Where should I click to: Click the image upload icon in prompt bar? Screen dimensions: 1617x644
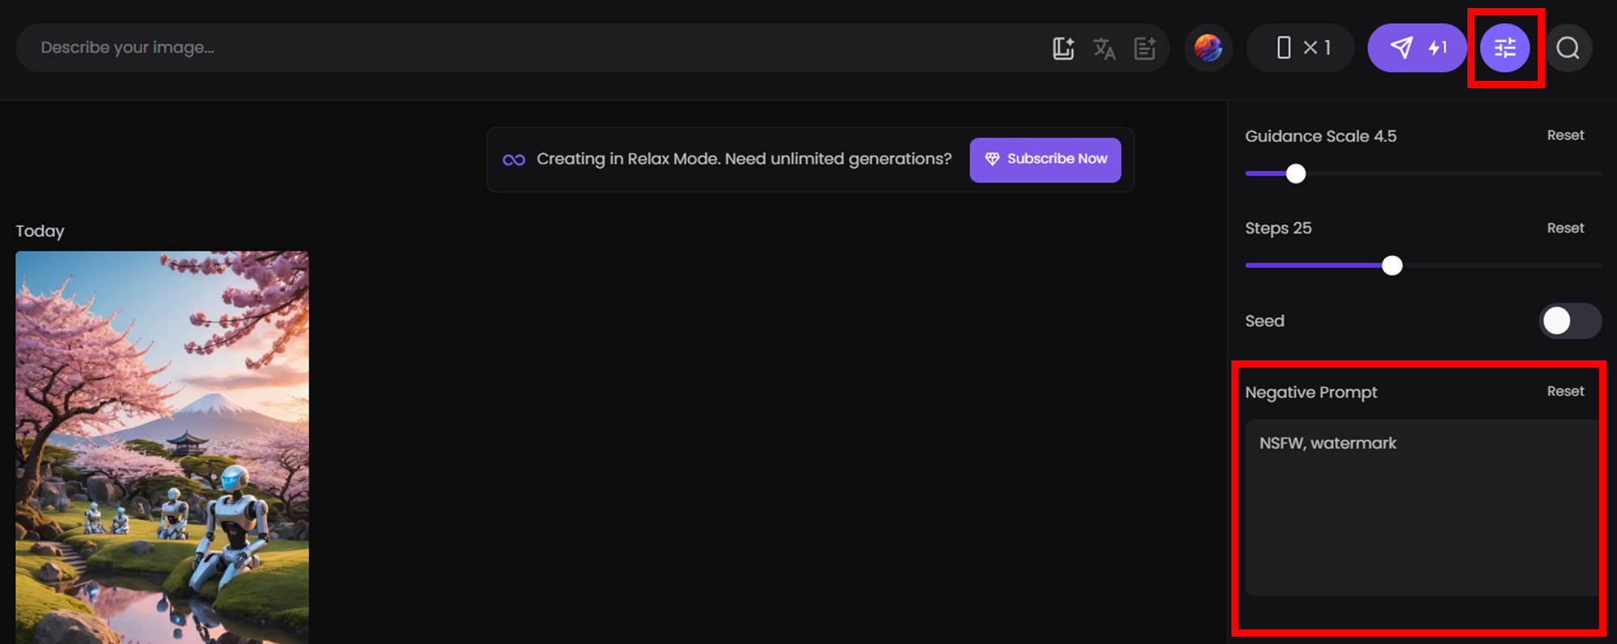1063,48
